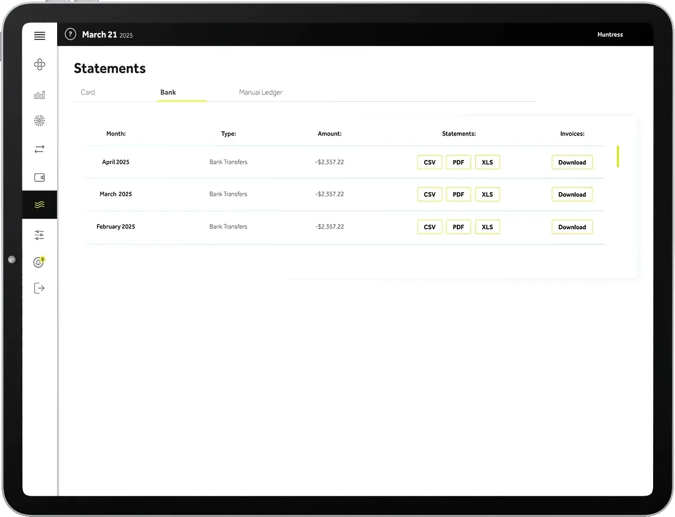Download the April 2025 invoice
Screen dimensions: 675x517
(572, 162)
